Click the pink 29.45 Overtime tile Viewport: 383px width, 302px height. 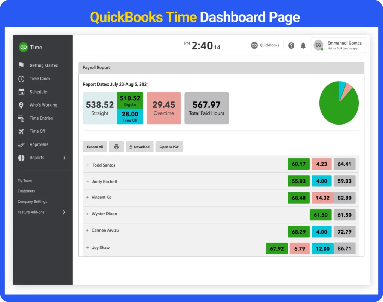[164, 108]
